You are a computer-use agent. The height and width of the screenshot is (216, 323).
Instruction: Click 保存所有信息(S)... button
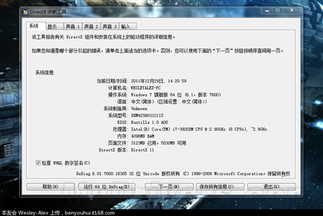point(220,187)
